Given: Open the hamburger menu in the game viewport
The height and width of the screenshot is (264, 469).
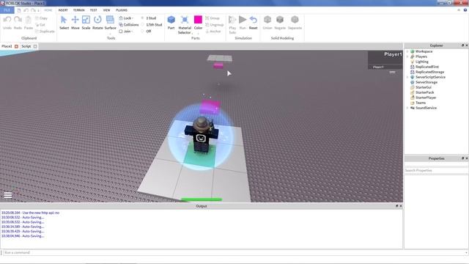Looking at the screenshot, I should click(8, 195).
